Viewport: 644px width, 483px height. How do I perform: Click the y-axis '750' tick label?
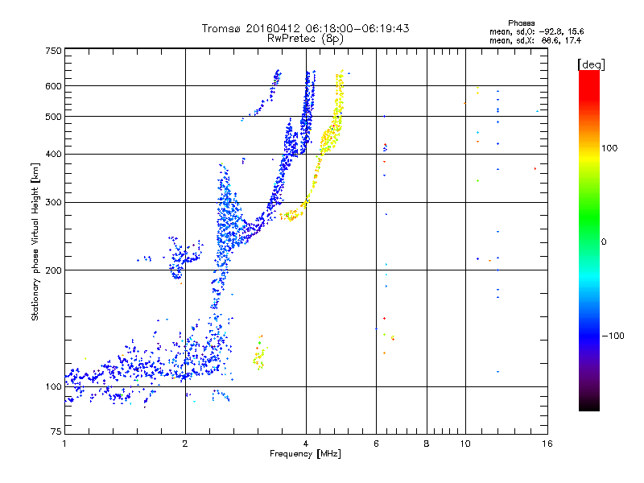53,51
